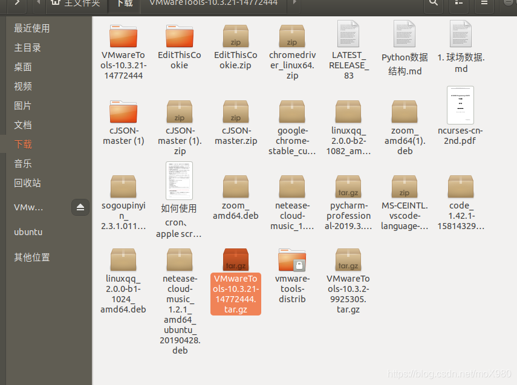The image size is (517, 385).
Task: Click the LATEST_RELEASE_83 file name
Action: [348, 65]
